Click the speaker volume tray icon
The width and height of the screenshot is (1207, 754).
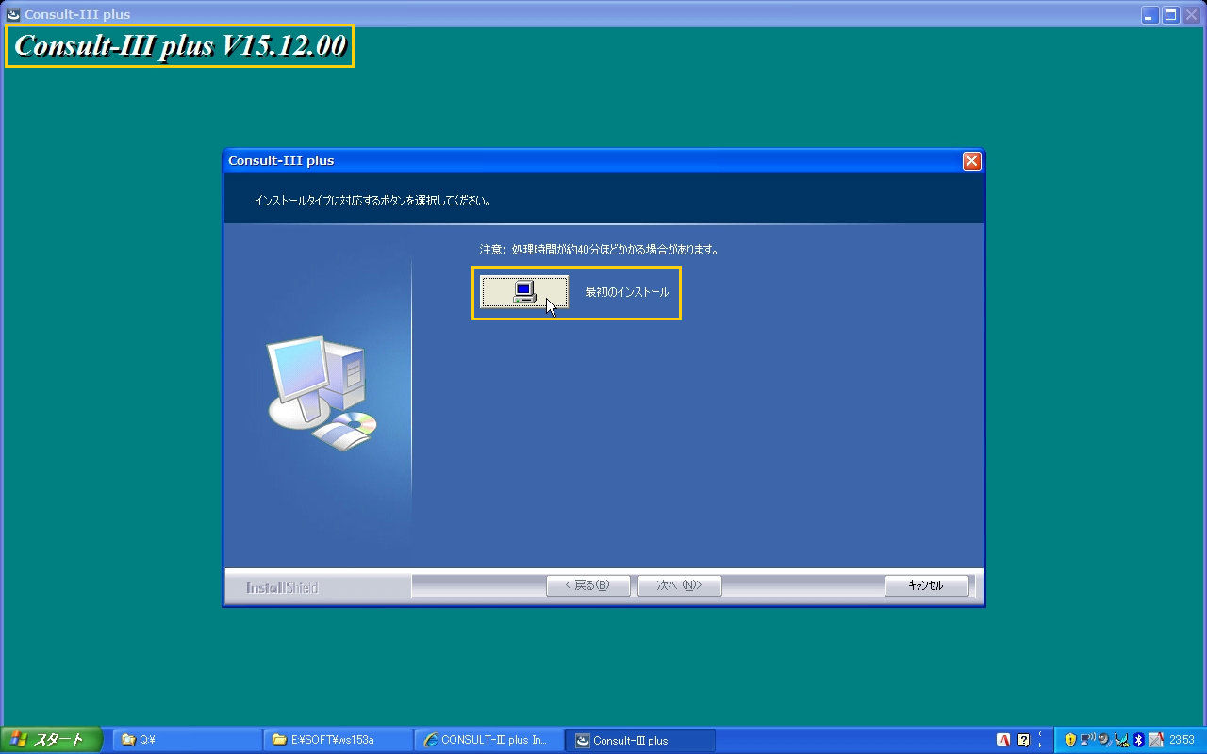pos(1104,740)
